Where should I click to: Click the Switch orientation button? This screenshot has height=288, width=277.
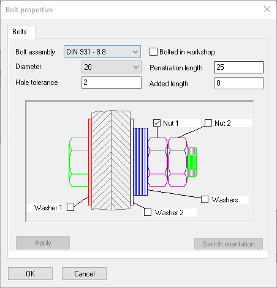[229, 243]
